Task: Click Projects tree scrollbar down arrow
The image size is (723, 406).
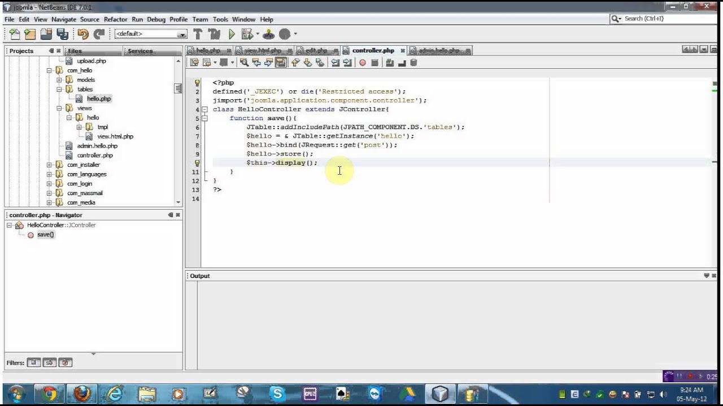Action: pyautogui.click(x=178, y=202)
